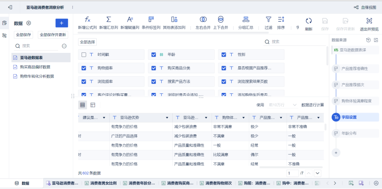Open the three-dot menu beside 亚马逊消费者洞察分析
The height and width of the screenshot is (189, 382).
pos(72,7)
